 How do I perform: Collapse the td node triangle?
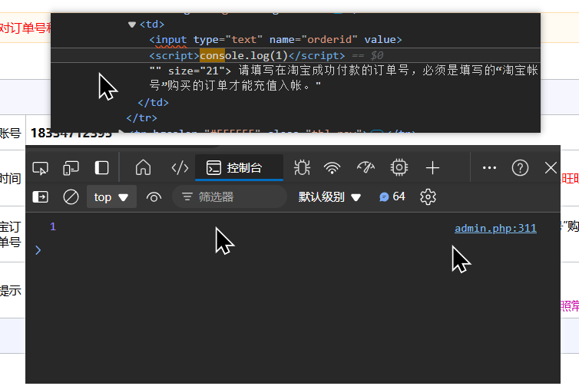(132, 25)
